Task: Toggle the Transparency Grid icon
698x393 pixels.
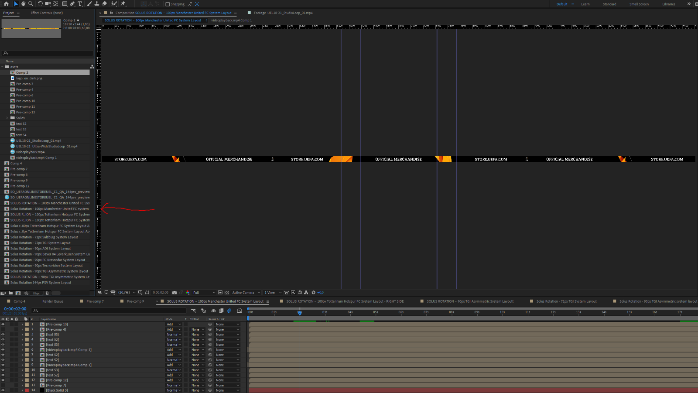Action: (227, 293)
